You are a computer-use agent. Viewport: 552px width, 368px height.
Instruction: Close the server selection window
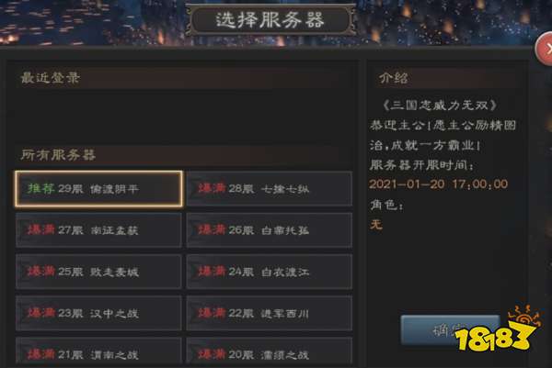tap(545, 49)
